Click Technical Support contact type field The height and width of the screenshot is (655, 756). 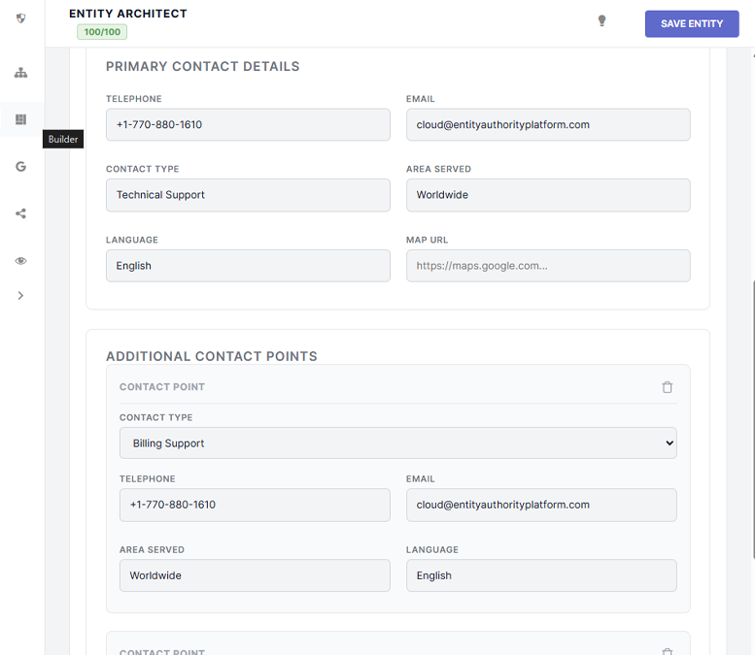tap(248, 195)
